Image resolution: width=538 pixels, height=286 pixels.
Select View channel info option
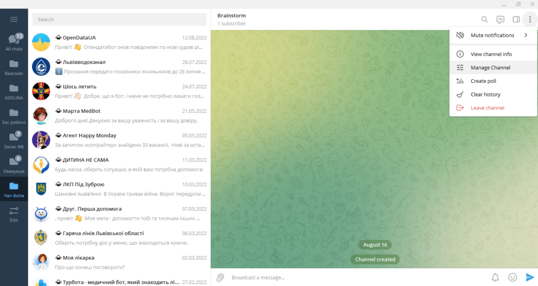491,54
